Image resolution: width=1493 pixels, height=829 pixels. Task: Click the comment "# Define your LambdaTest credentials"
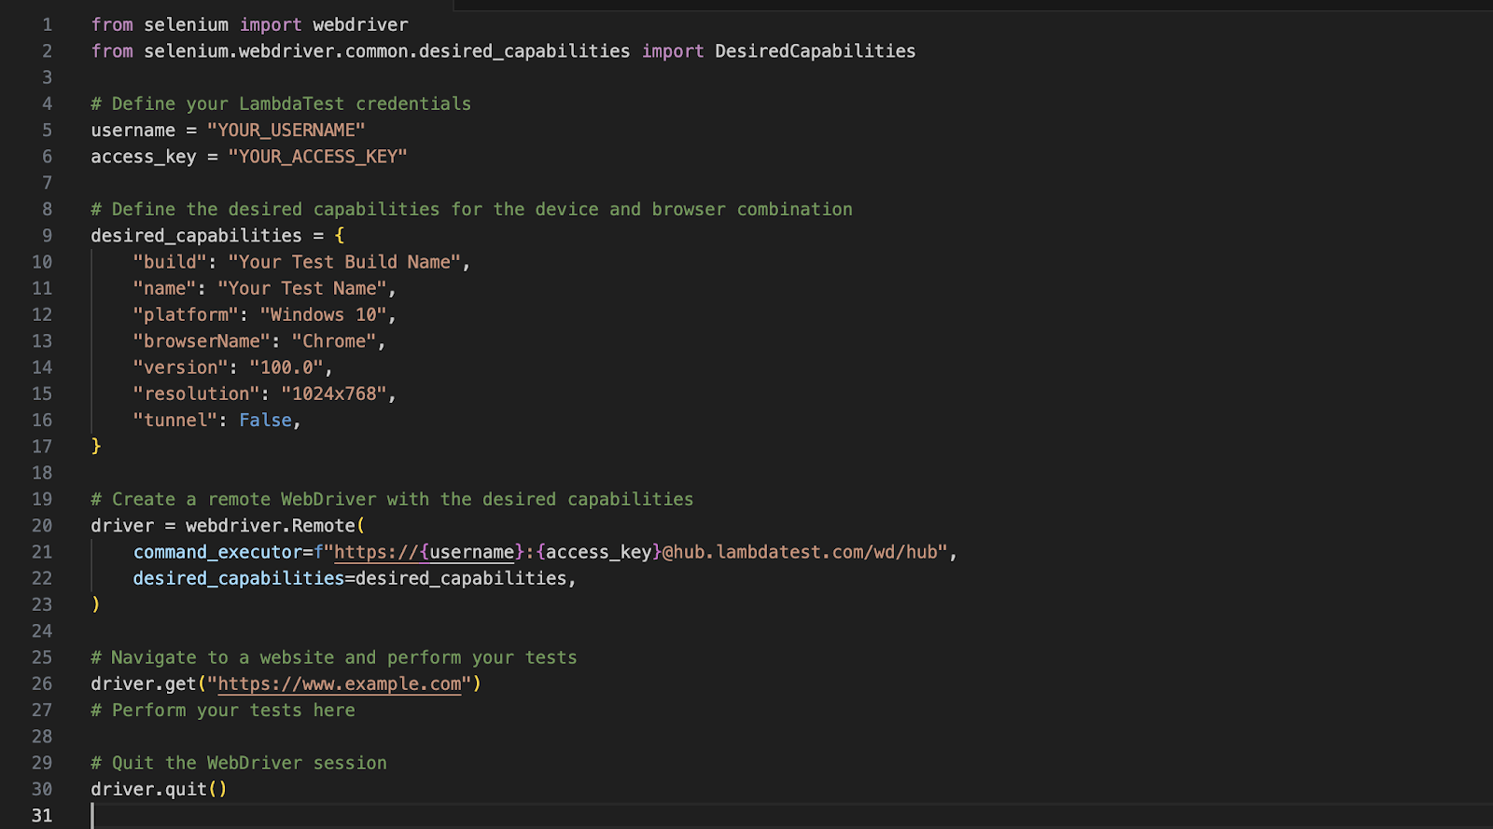pos(281,104)
